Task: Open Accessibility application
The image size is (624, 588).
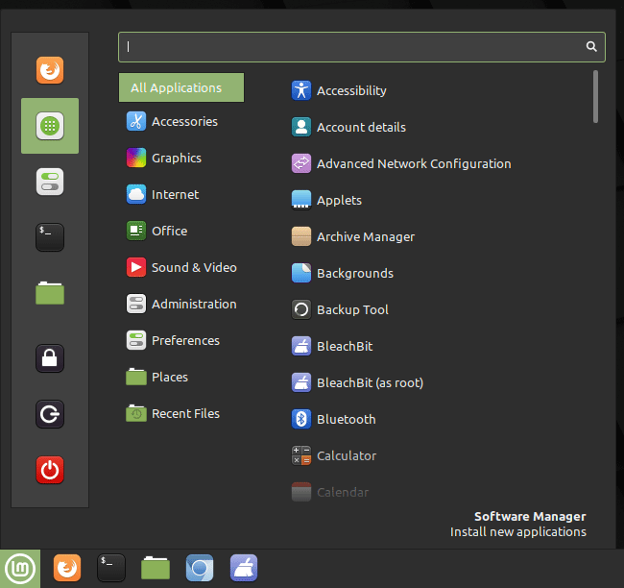Action: pos(339,90)
